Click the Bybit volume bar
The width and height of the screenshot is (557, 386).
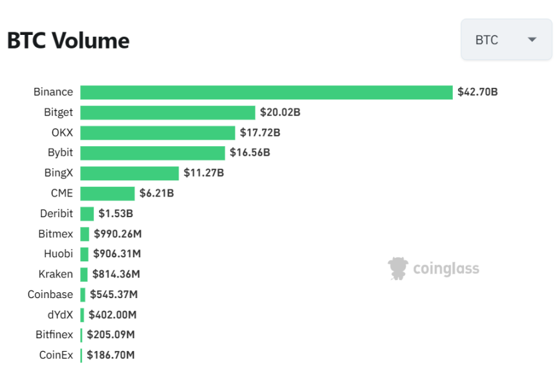click(153, 153)
